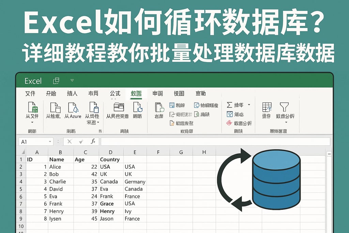Screen dimensions: 349x233
Task: Click the funnel filter icon
Action: (x=284, y=107)
